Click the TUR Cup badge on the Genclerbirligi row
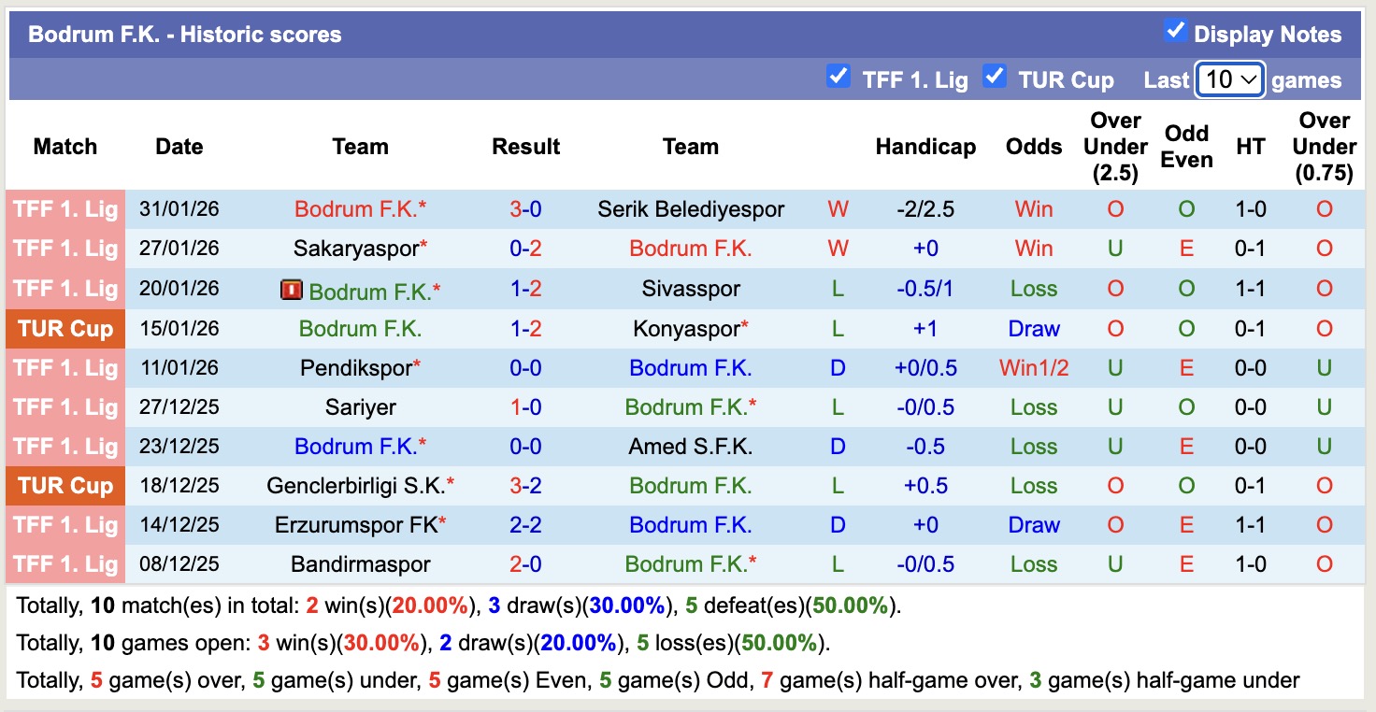 [x=64, y=485]
